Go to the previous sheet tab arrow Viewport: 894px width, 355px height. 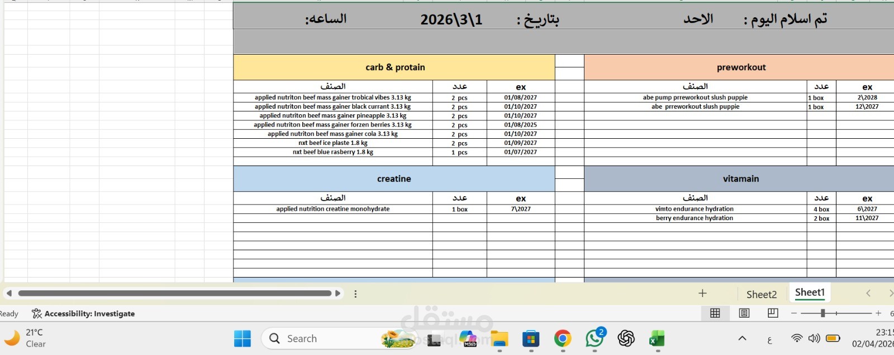point(868,293)
